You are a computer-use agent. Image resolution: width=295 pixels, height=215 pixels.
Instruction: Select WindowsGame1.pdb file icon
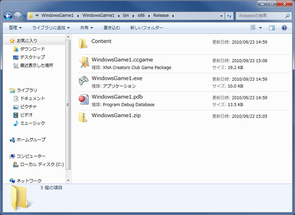pyautogui.click(x=84, y=99)
